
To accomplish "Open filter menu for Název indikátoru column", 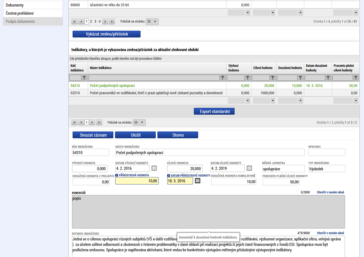I will pos(223,78).
